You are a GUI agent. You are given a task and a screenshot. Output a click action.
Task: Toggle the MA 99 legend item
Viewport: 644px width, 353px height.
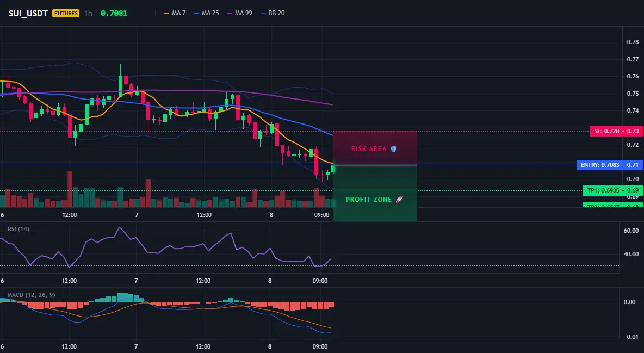coord(239,13)
